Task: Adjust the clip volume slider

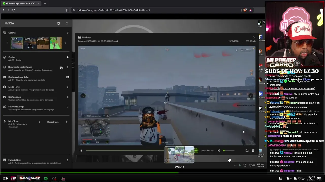Action: [x=229, y=150]
